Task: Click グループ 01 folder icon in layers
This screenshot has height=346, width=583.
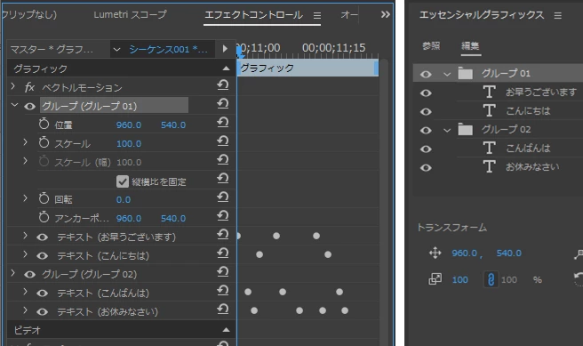Action: click(465, 73)
